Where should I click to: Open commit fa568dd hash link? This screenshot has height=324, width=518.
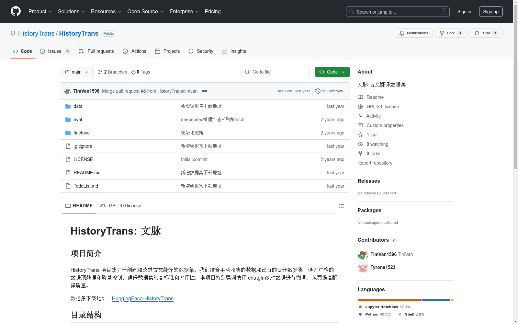click(x=285, y=91)
